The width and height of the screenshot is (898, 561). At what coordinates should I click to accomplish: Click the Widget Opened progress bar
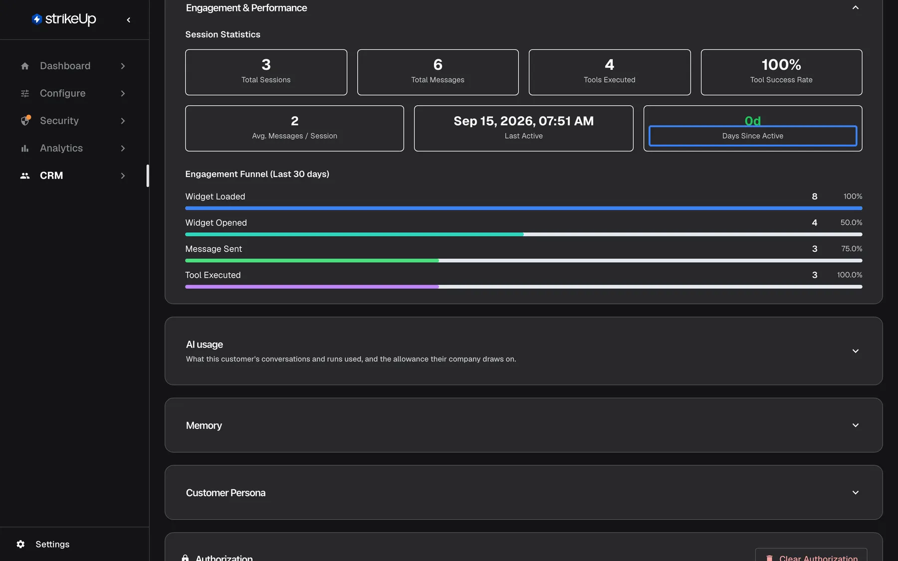click(x=523, y=234)
